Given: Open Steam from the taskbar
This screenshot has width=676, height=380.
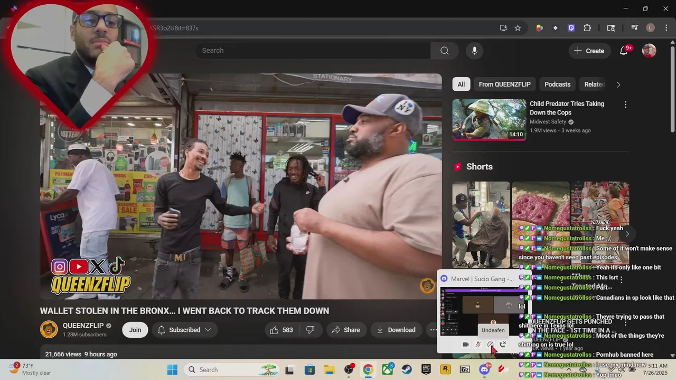Looking at the screenshot, I should pos(407,369).
